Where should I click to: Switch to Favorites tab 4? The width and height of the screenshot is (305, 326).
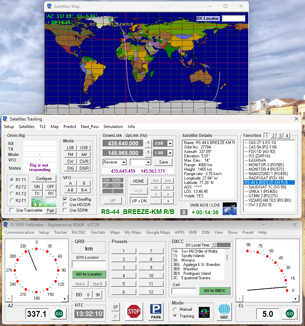click(287, 136)
